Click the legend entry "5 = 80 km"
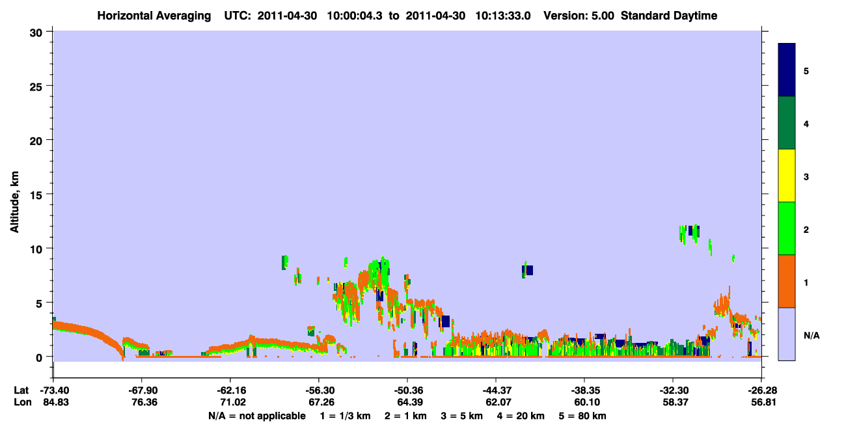Image resolution: width=846 pixels, height=434 pixels. click(x=583, y=416)
